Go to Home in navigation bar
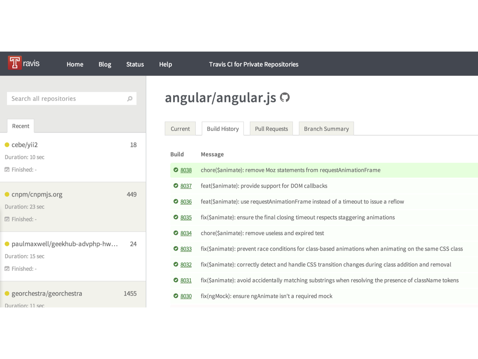The height and width of the screenshot is (359, 478). [75, 64]
